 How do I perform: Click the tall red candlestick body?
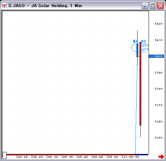click(140, 84)
